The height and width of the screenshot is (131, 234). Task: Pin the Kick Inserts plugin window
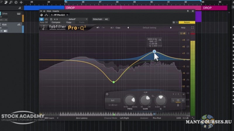pos(188,11)
